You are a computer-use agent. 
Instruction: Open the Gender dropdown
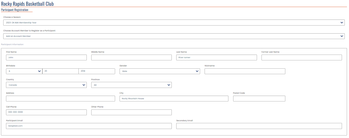160,71
